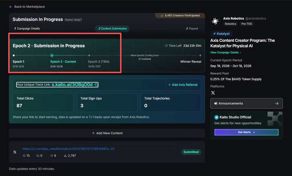Open View Campaign Details link
Image resolution: width=292 pixels, height=176 pixels.
point(225,53)
